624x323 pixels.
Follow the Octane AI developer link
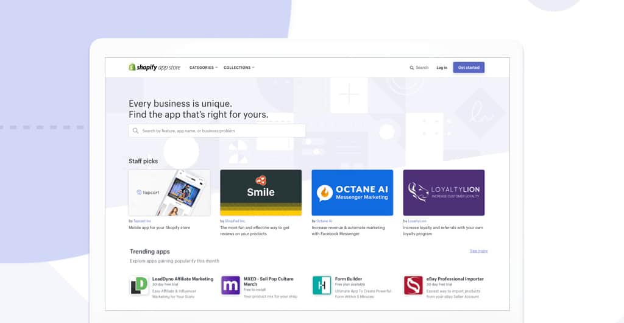tap(324, 221)
